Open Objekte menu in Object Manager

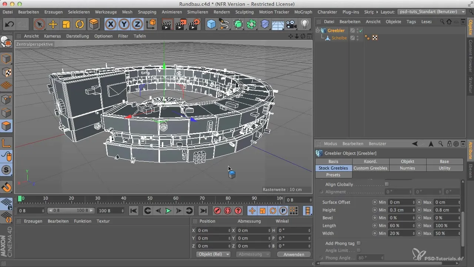[393, 22]
